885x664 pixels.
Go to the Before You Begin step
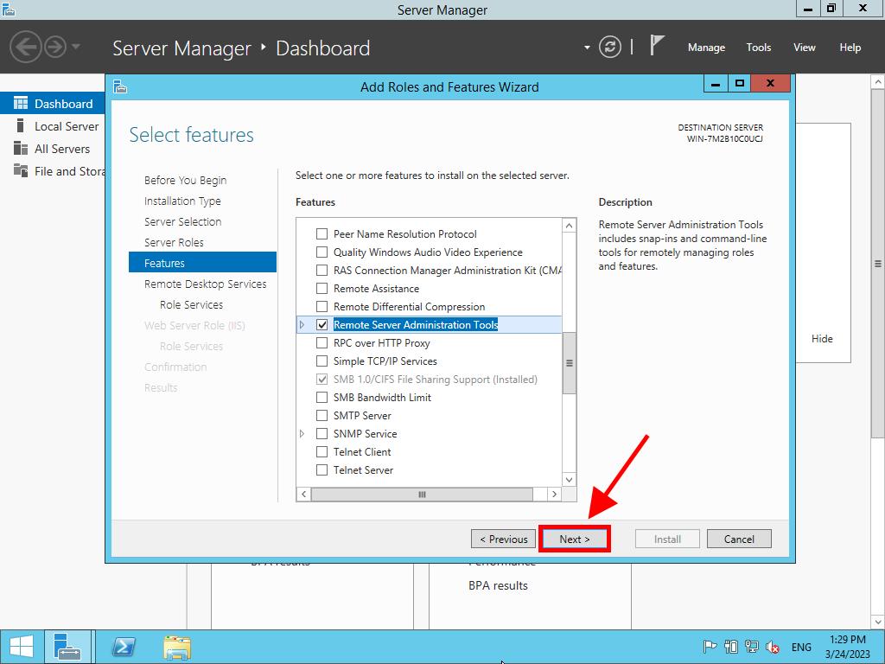coord(185,180)
